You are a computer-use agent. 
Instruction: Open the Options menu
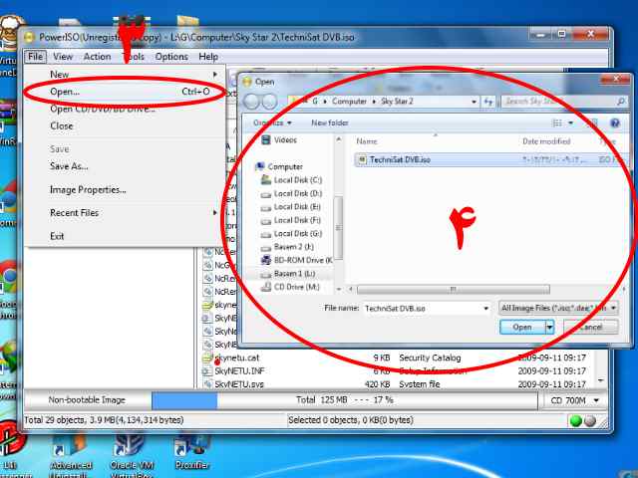(x=171, y=57)
